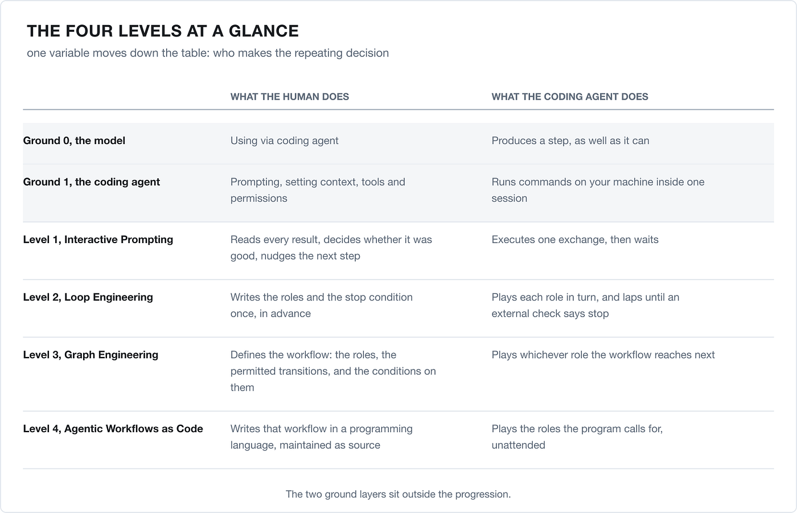Select the 'Ground 0, the model' row label
The width and height of the screenshot is (797, 513).
[74, 141]
